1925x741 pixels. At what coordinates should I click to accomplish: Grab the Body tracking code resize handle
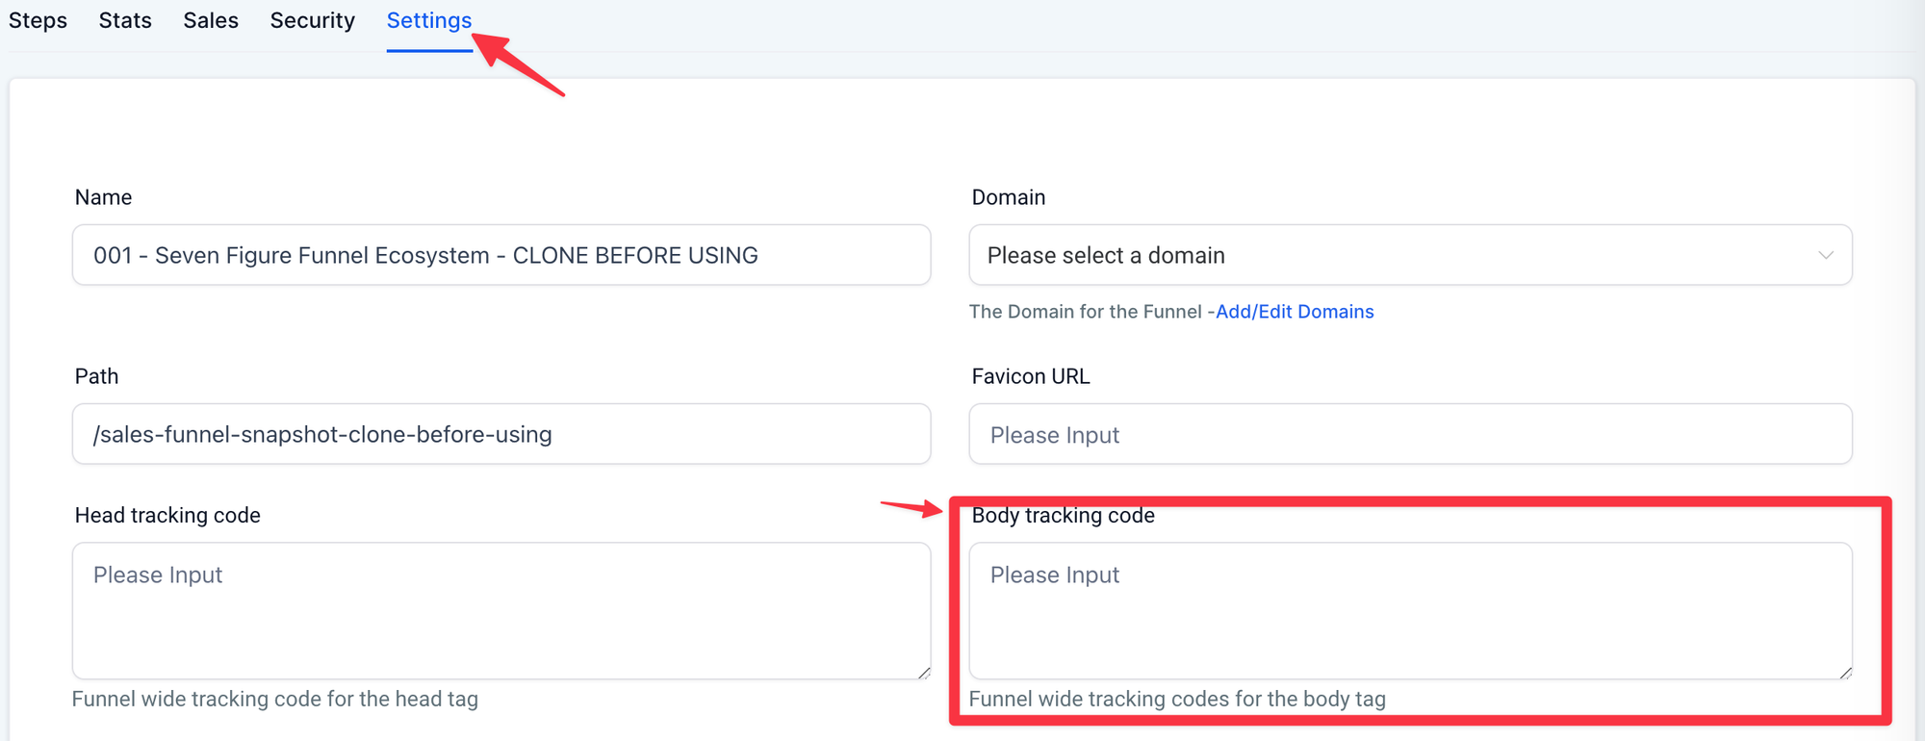(x=1845, y=673)
